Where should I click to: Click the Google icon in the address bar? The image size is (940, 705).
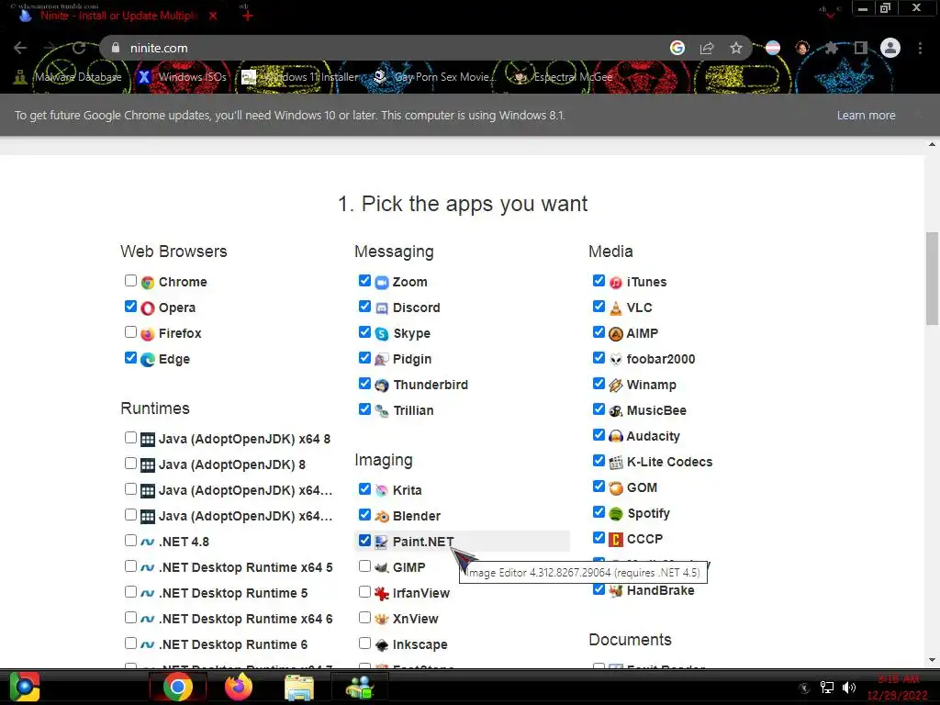(677, 48)
